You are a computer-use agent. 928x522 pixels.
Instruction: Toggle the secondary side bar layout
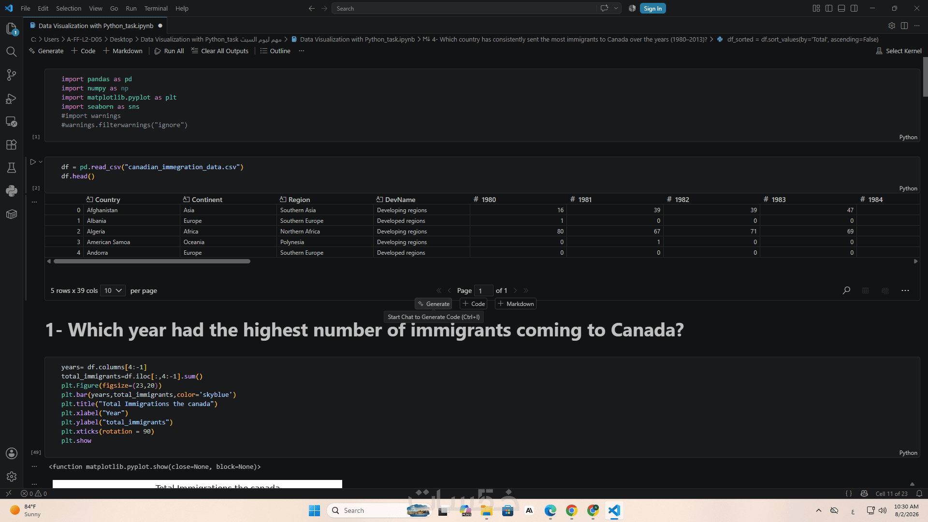(x=854, y=8)
